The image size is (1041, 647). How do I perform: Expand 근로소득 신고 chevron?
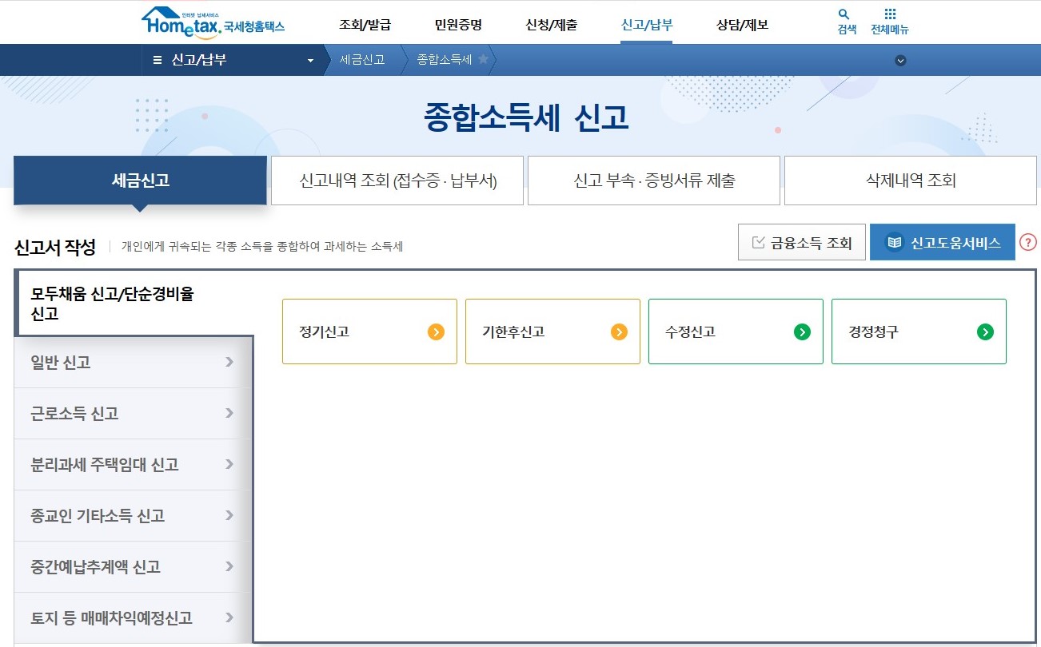tap(229, 413)
